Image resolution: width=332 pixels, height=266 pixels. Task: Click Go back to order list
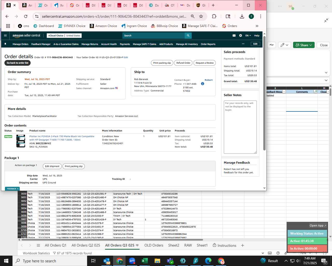pyautogui.click(x=17, y=63)
